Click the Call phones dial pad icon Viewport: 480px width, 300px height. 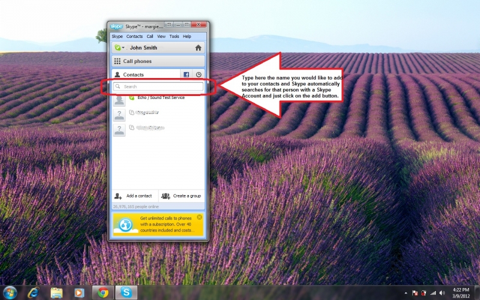[x=118, y=61]
